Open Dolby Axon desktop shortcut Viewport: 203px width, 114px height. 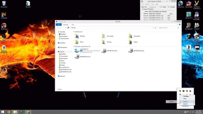(x=181, y=4)
